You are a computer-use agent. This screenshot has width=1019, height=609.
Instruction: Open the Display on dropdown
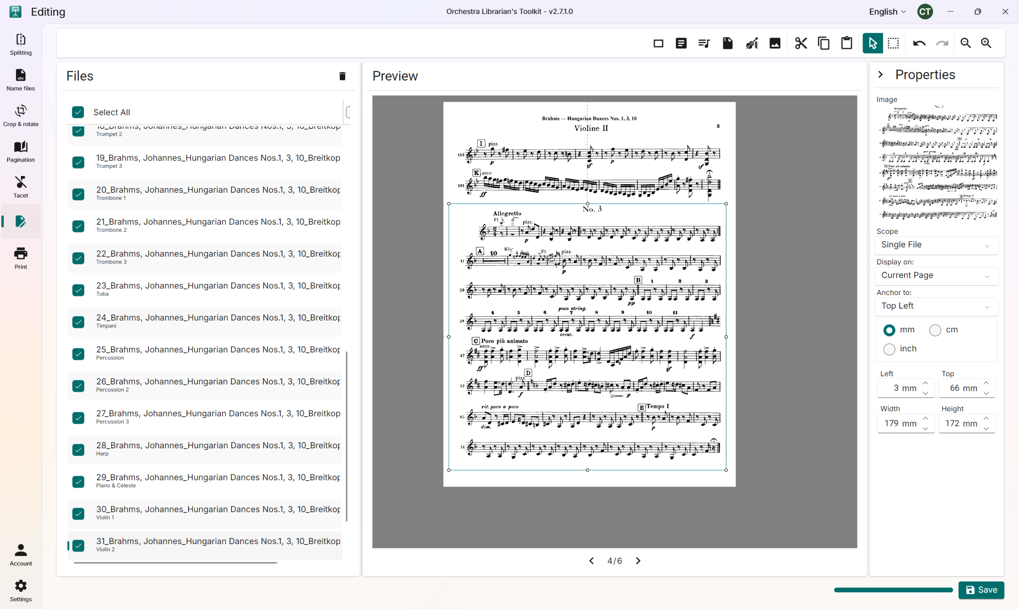pyautogui.click(x=937, y=275)
